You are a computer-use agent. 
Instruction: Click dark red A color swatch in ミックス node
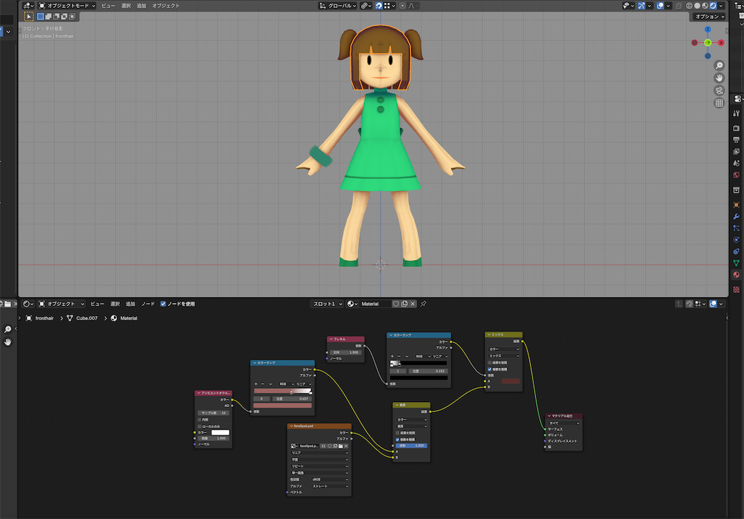coord(511,381)
